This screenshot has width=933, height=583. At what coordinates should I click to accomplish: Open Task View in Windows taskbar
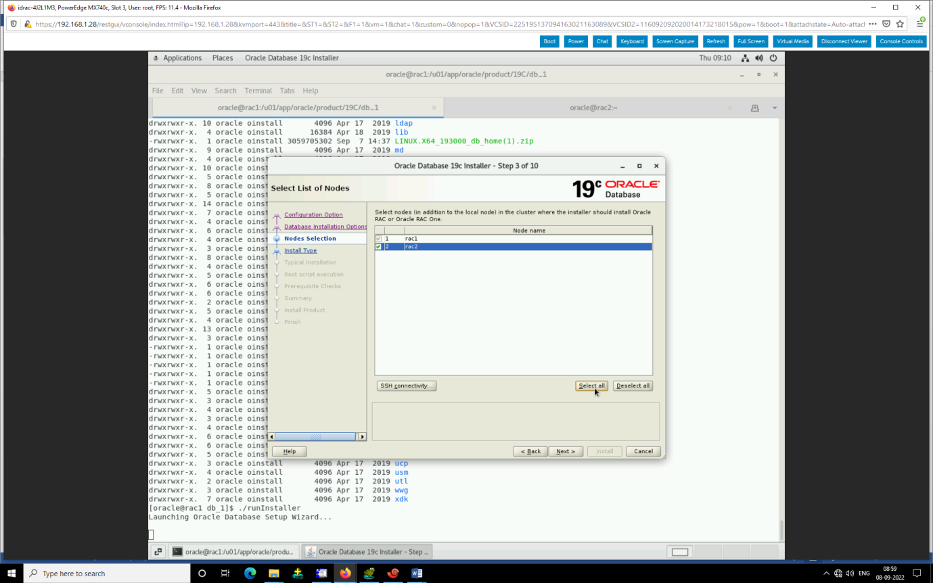225,573
